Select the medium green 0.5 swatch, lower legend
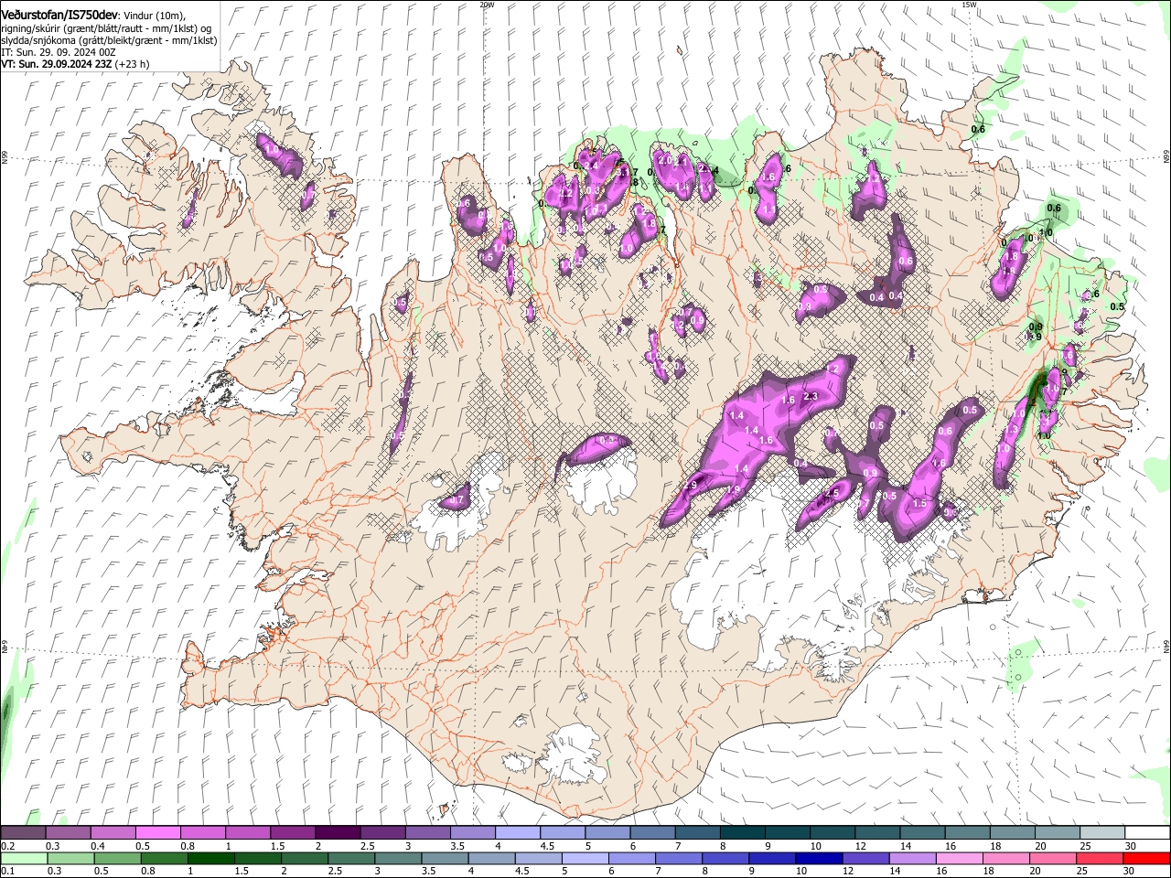Image resolution: width=1171 pixels, height=878 pixels. 117,859
